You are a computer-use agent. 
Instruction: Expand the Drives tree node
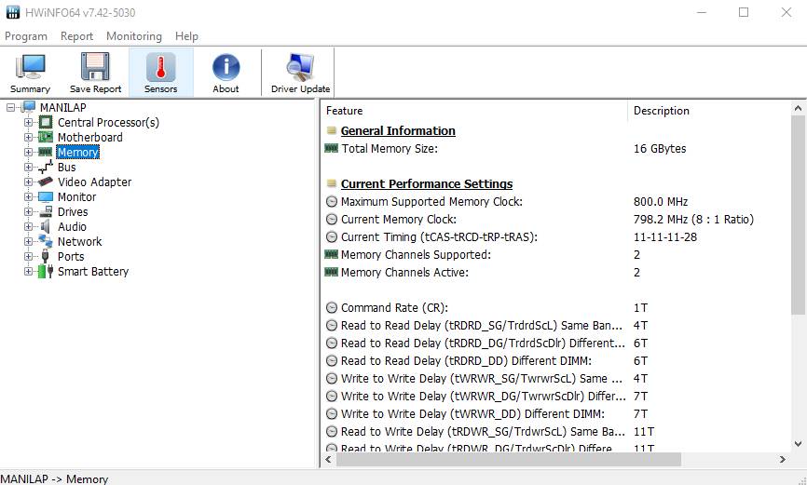28,212
